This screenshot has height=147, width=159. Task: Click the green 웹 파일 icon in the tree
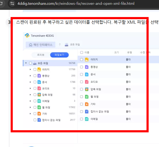[39, 107]
